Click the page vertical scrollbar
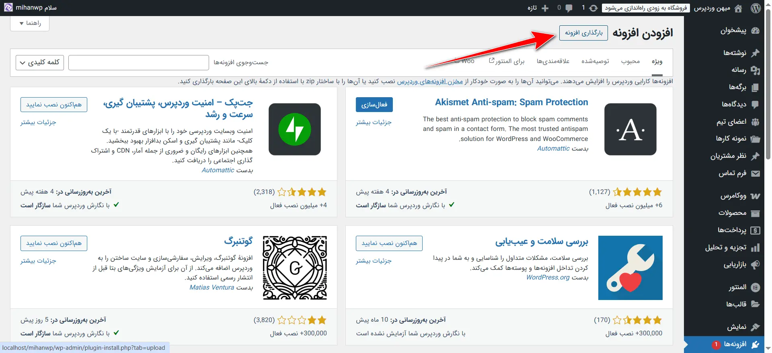Image resolution: width=772 pixels, height=353 pixels. tap(768, 84)
